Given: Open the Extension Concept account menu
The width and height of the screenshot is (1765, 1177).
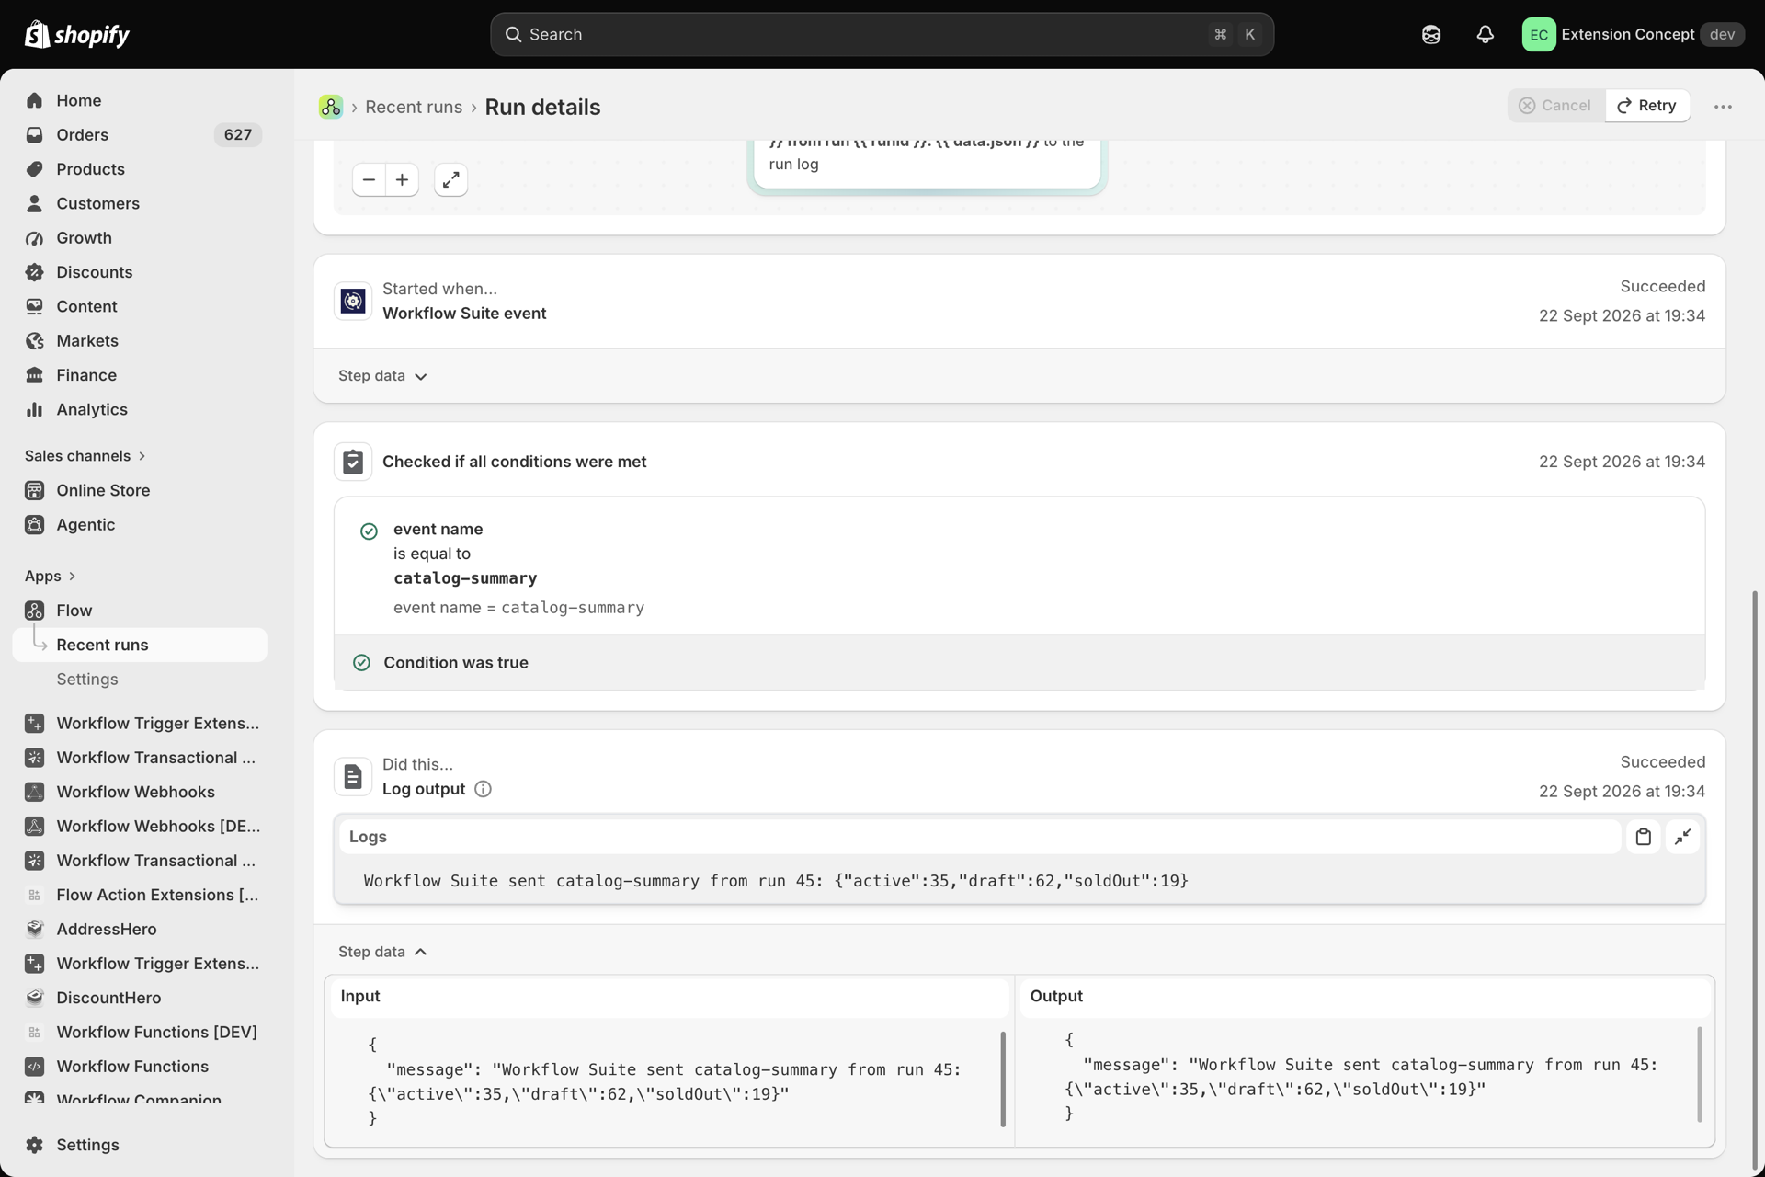Looking at the screenshot, I should tap(1633, 34).
